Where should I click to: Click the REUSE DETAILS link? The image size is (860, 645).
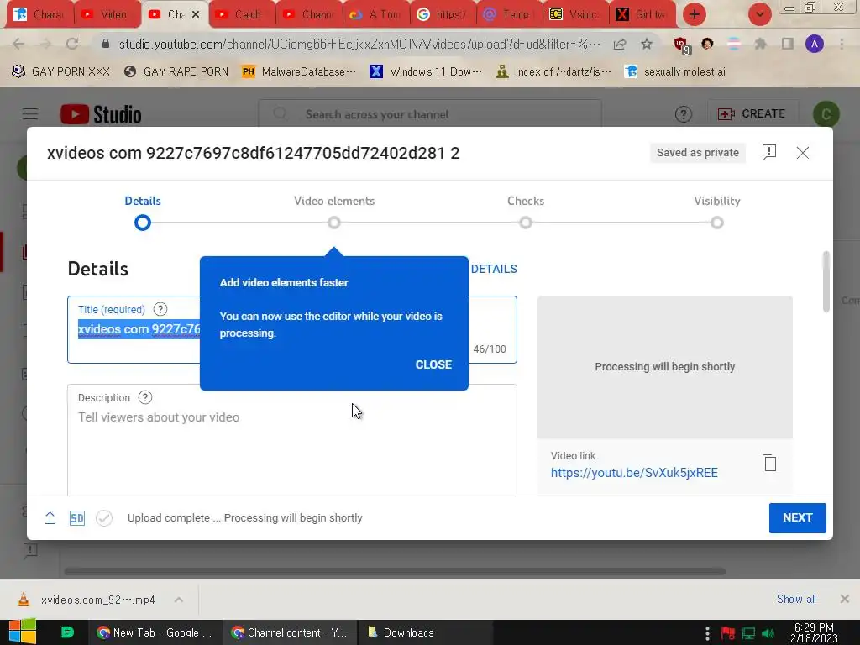coord(493,269)
